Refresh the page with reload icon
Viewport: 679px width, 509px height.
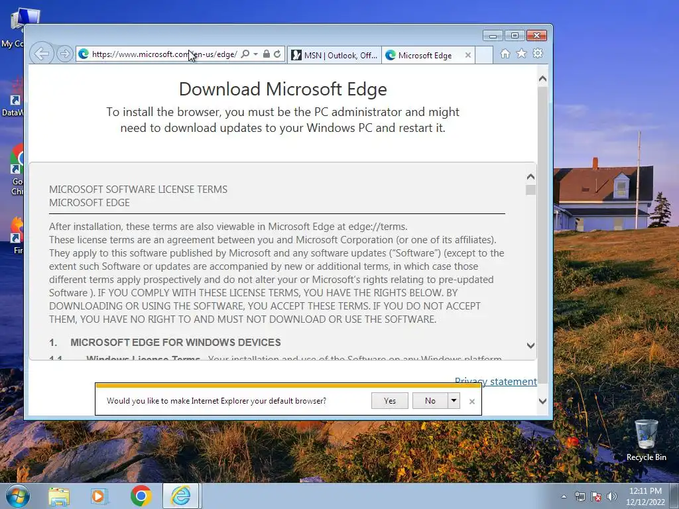[x=277, y=54]
